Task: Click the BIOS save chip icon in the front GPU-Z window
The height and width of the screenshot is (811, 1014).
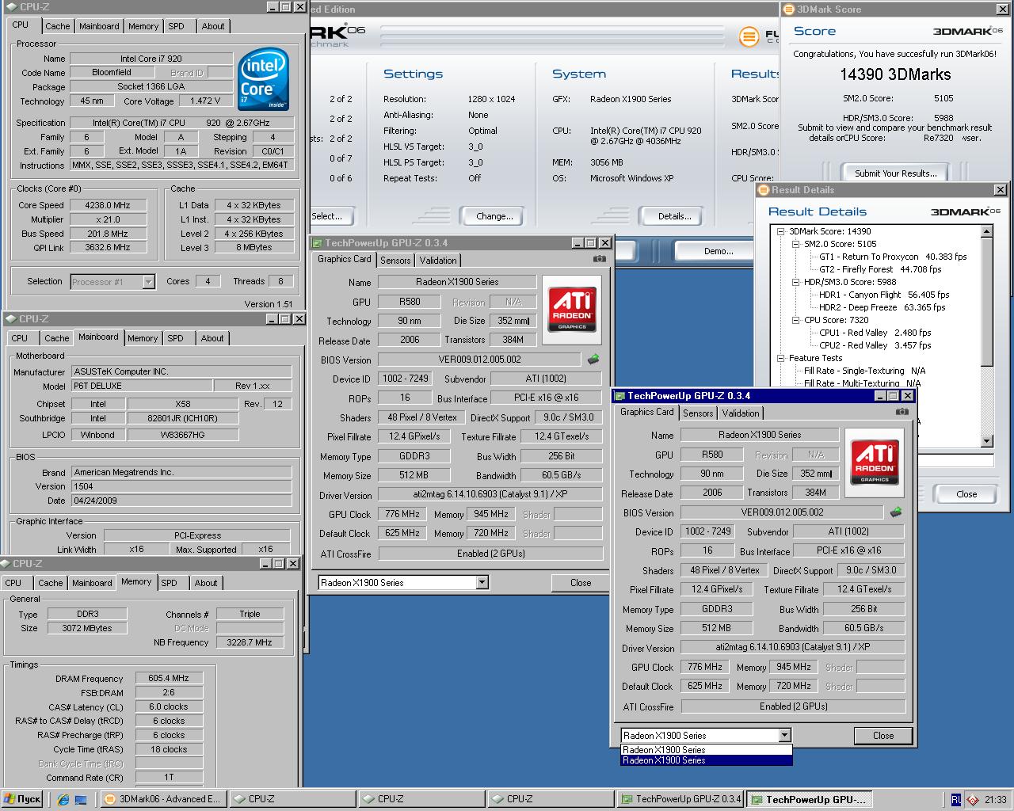Action: point(896,512)
